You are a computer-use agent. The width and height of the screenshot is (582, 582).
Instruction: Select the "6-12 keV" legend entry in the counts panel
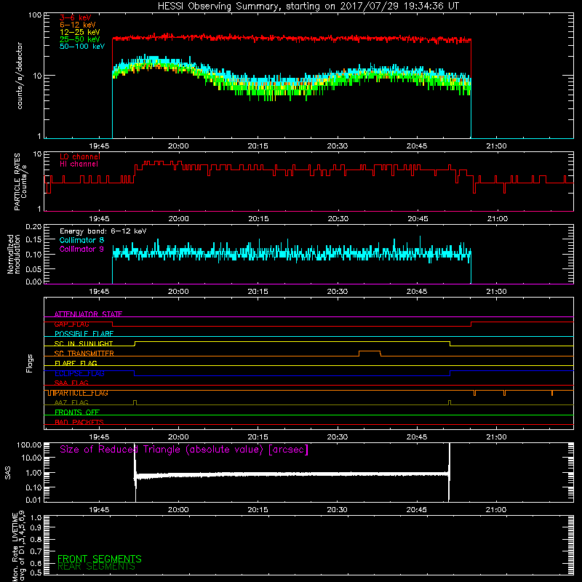pyautogui.click(x=78, y=25)
